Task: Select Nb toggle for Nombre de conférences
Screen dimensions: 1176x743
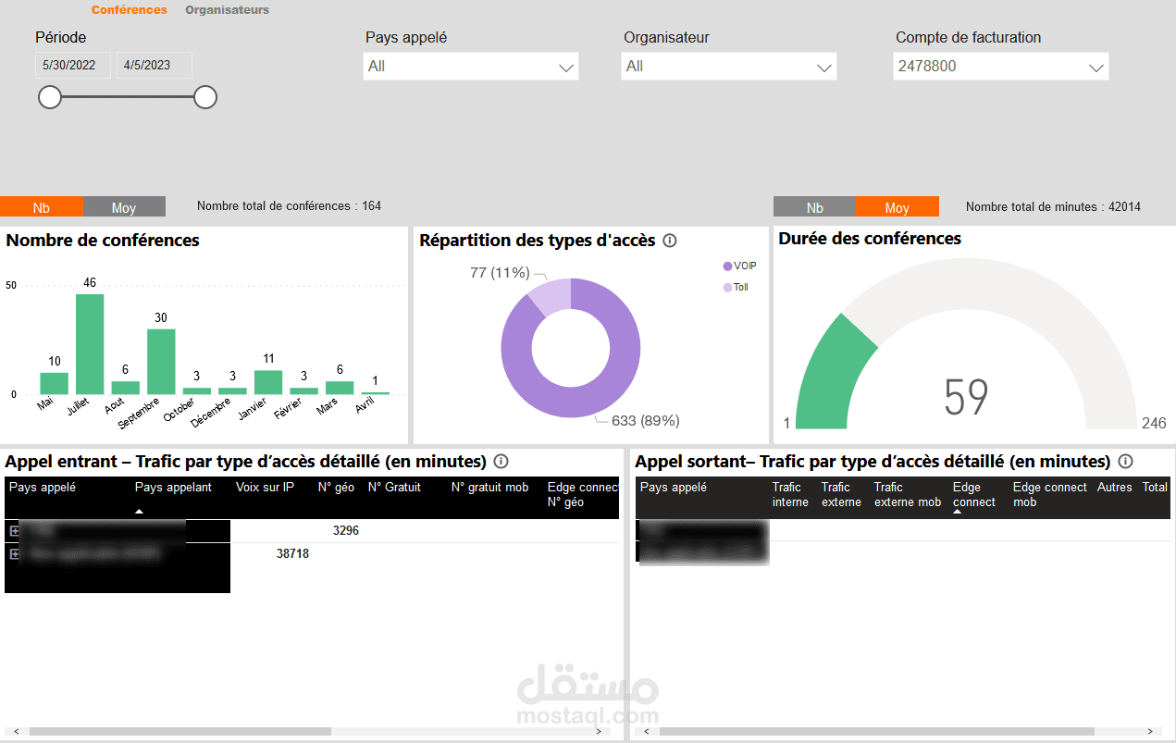Action: [42, 207]
